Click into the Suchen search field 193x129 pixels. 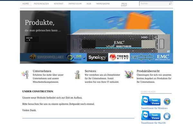154,4
